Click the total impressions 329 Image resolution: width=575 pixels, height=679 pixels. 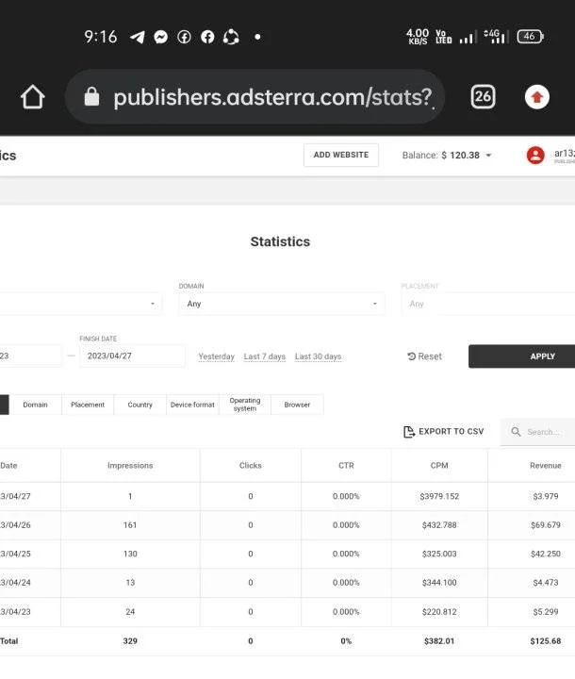pyautogui.click(x=130, y=641)
